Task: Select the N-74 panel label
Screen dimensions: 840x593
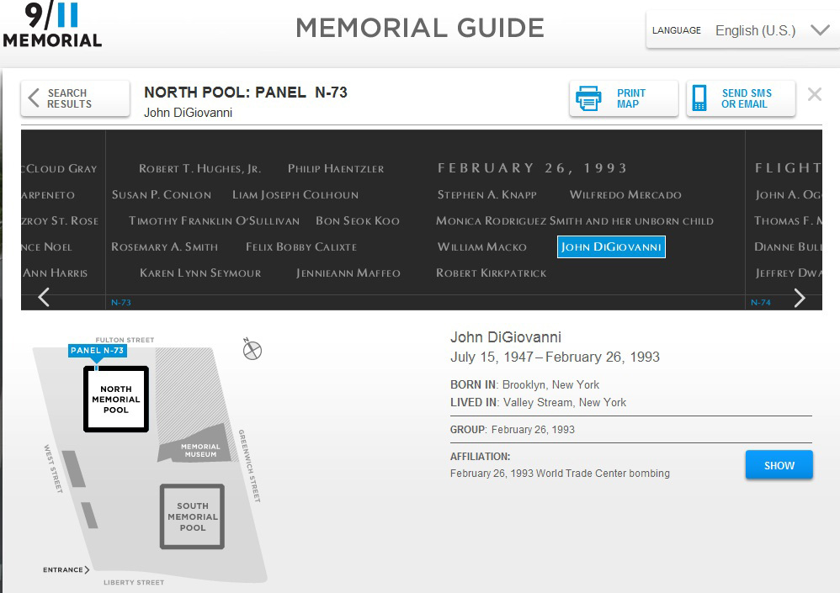Action: (x=760, y=300)
